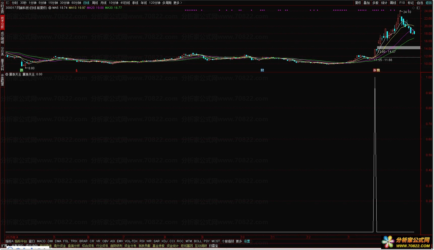Click the diamond marker icon above price axis
This screenshot has width=434, height=250.
413,8
